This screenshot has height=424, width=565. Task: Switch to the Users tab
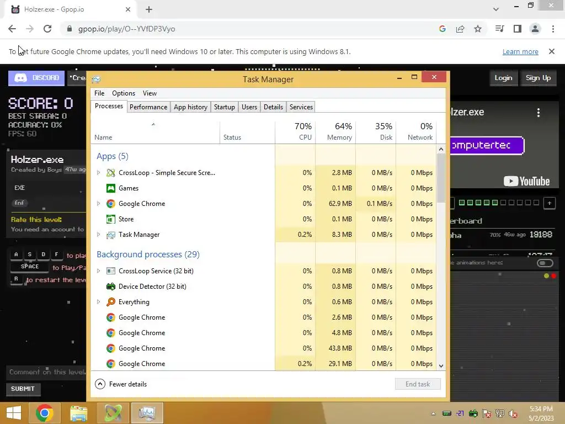coord(249,107)
